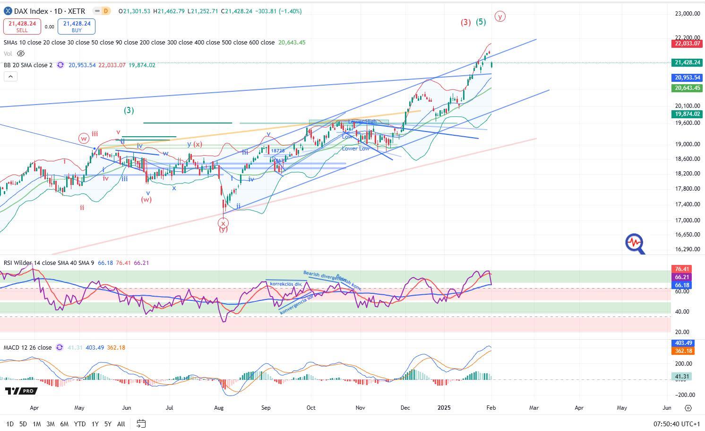Screen dimensions: 705x431
Task: Click the red 22,033.07 price axis label
Action: click(x=688, y=44)
